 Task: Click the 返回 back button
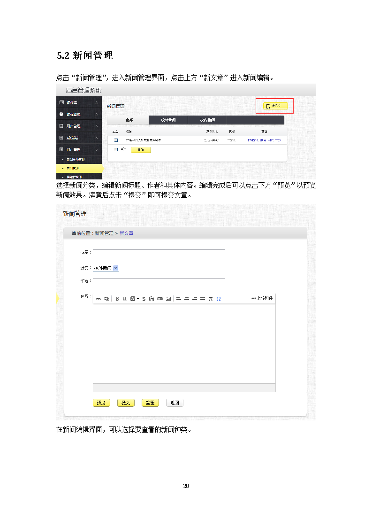pyautogui.click(x=175, y=403)
